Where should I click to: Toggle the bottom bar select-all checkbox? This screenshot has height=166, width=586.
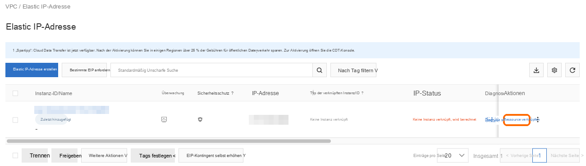point(15,155)
